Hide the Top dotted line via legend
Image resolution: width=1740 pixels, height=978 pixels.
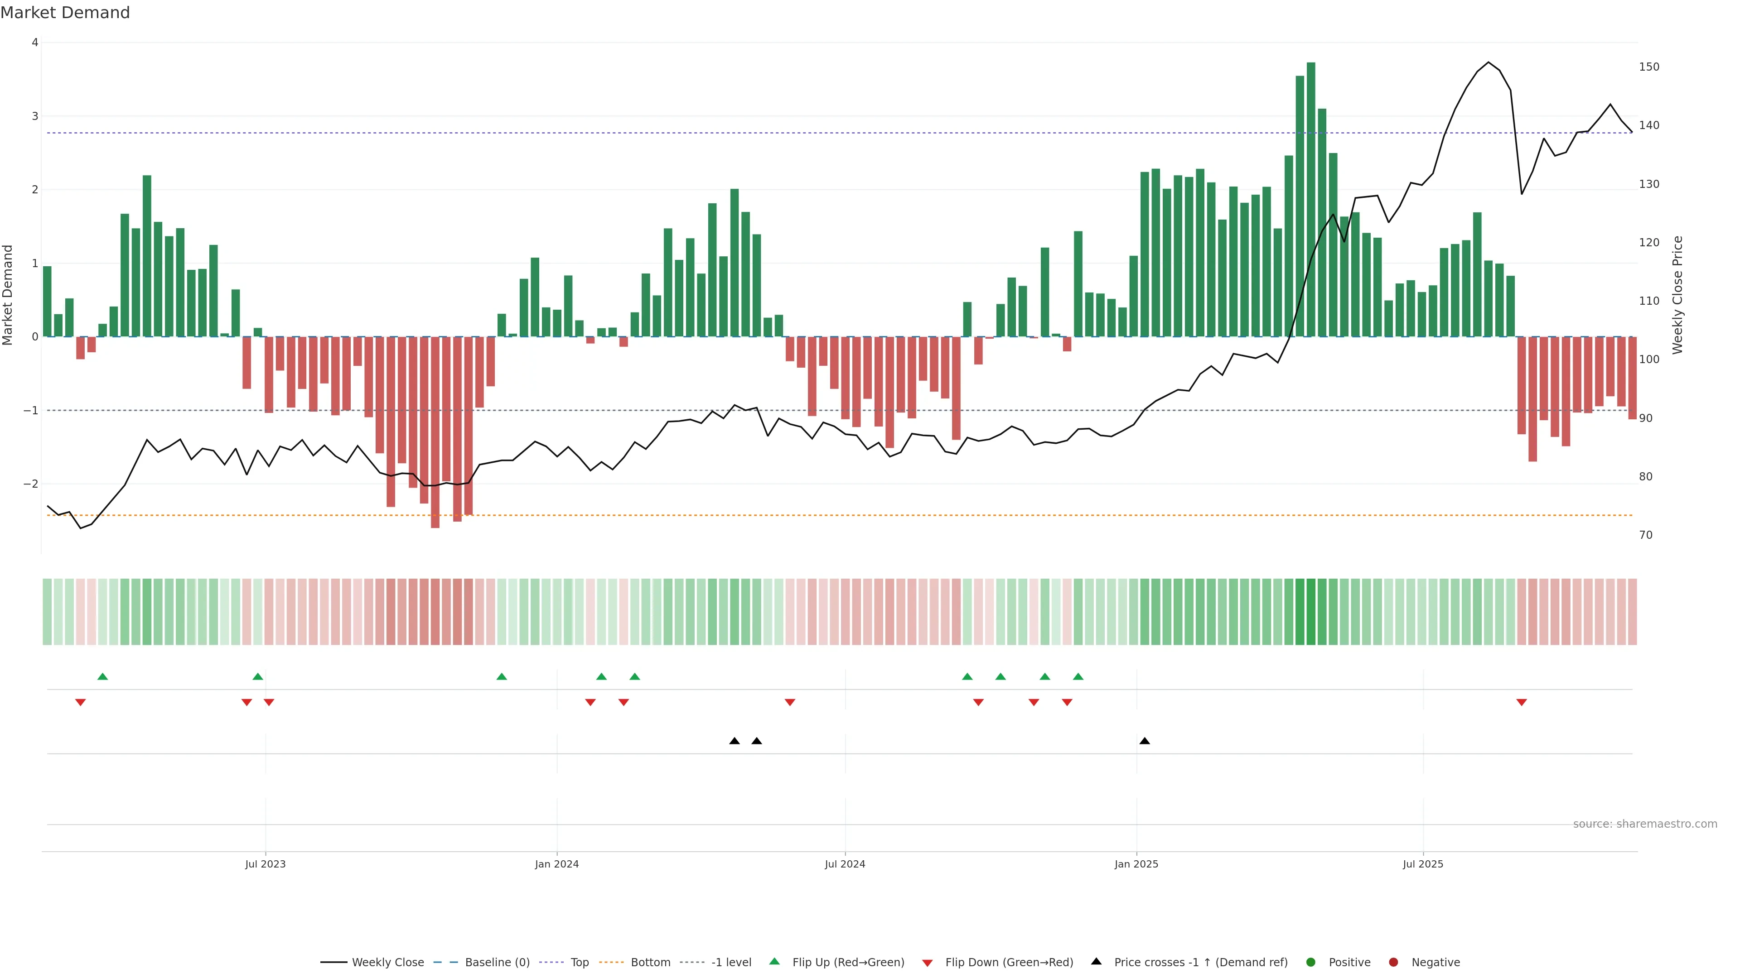579,962
